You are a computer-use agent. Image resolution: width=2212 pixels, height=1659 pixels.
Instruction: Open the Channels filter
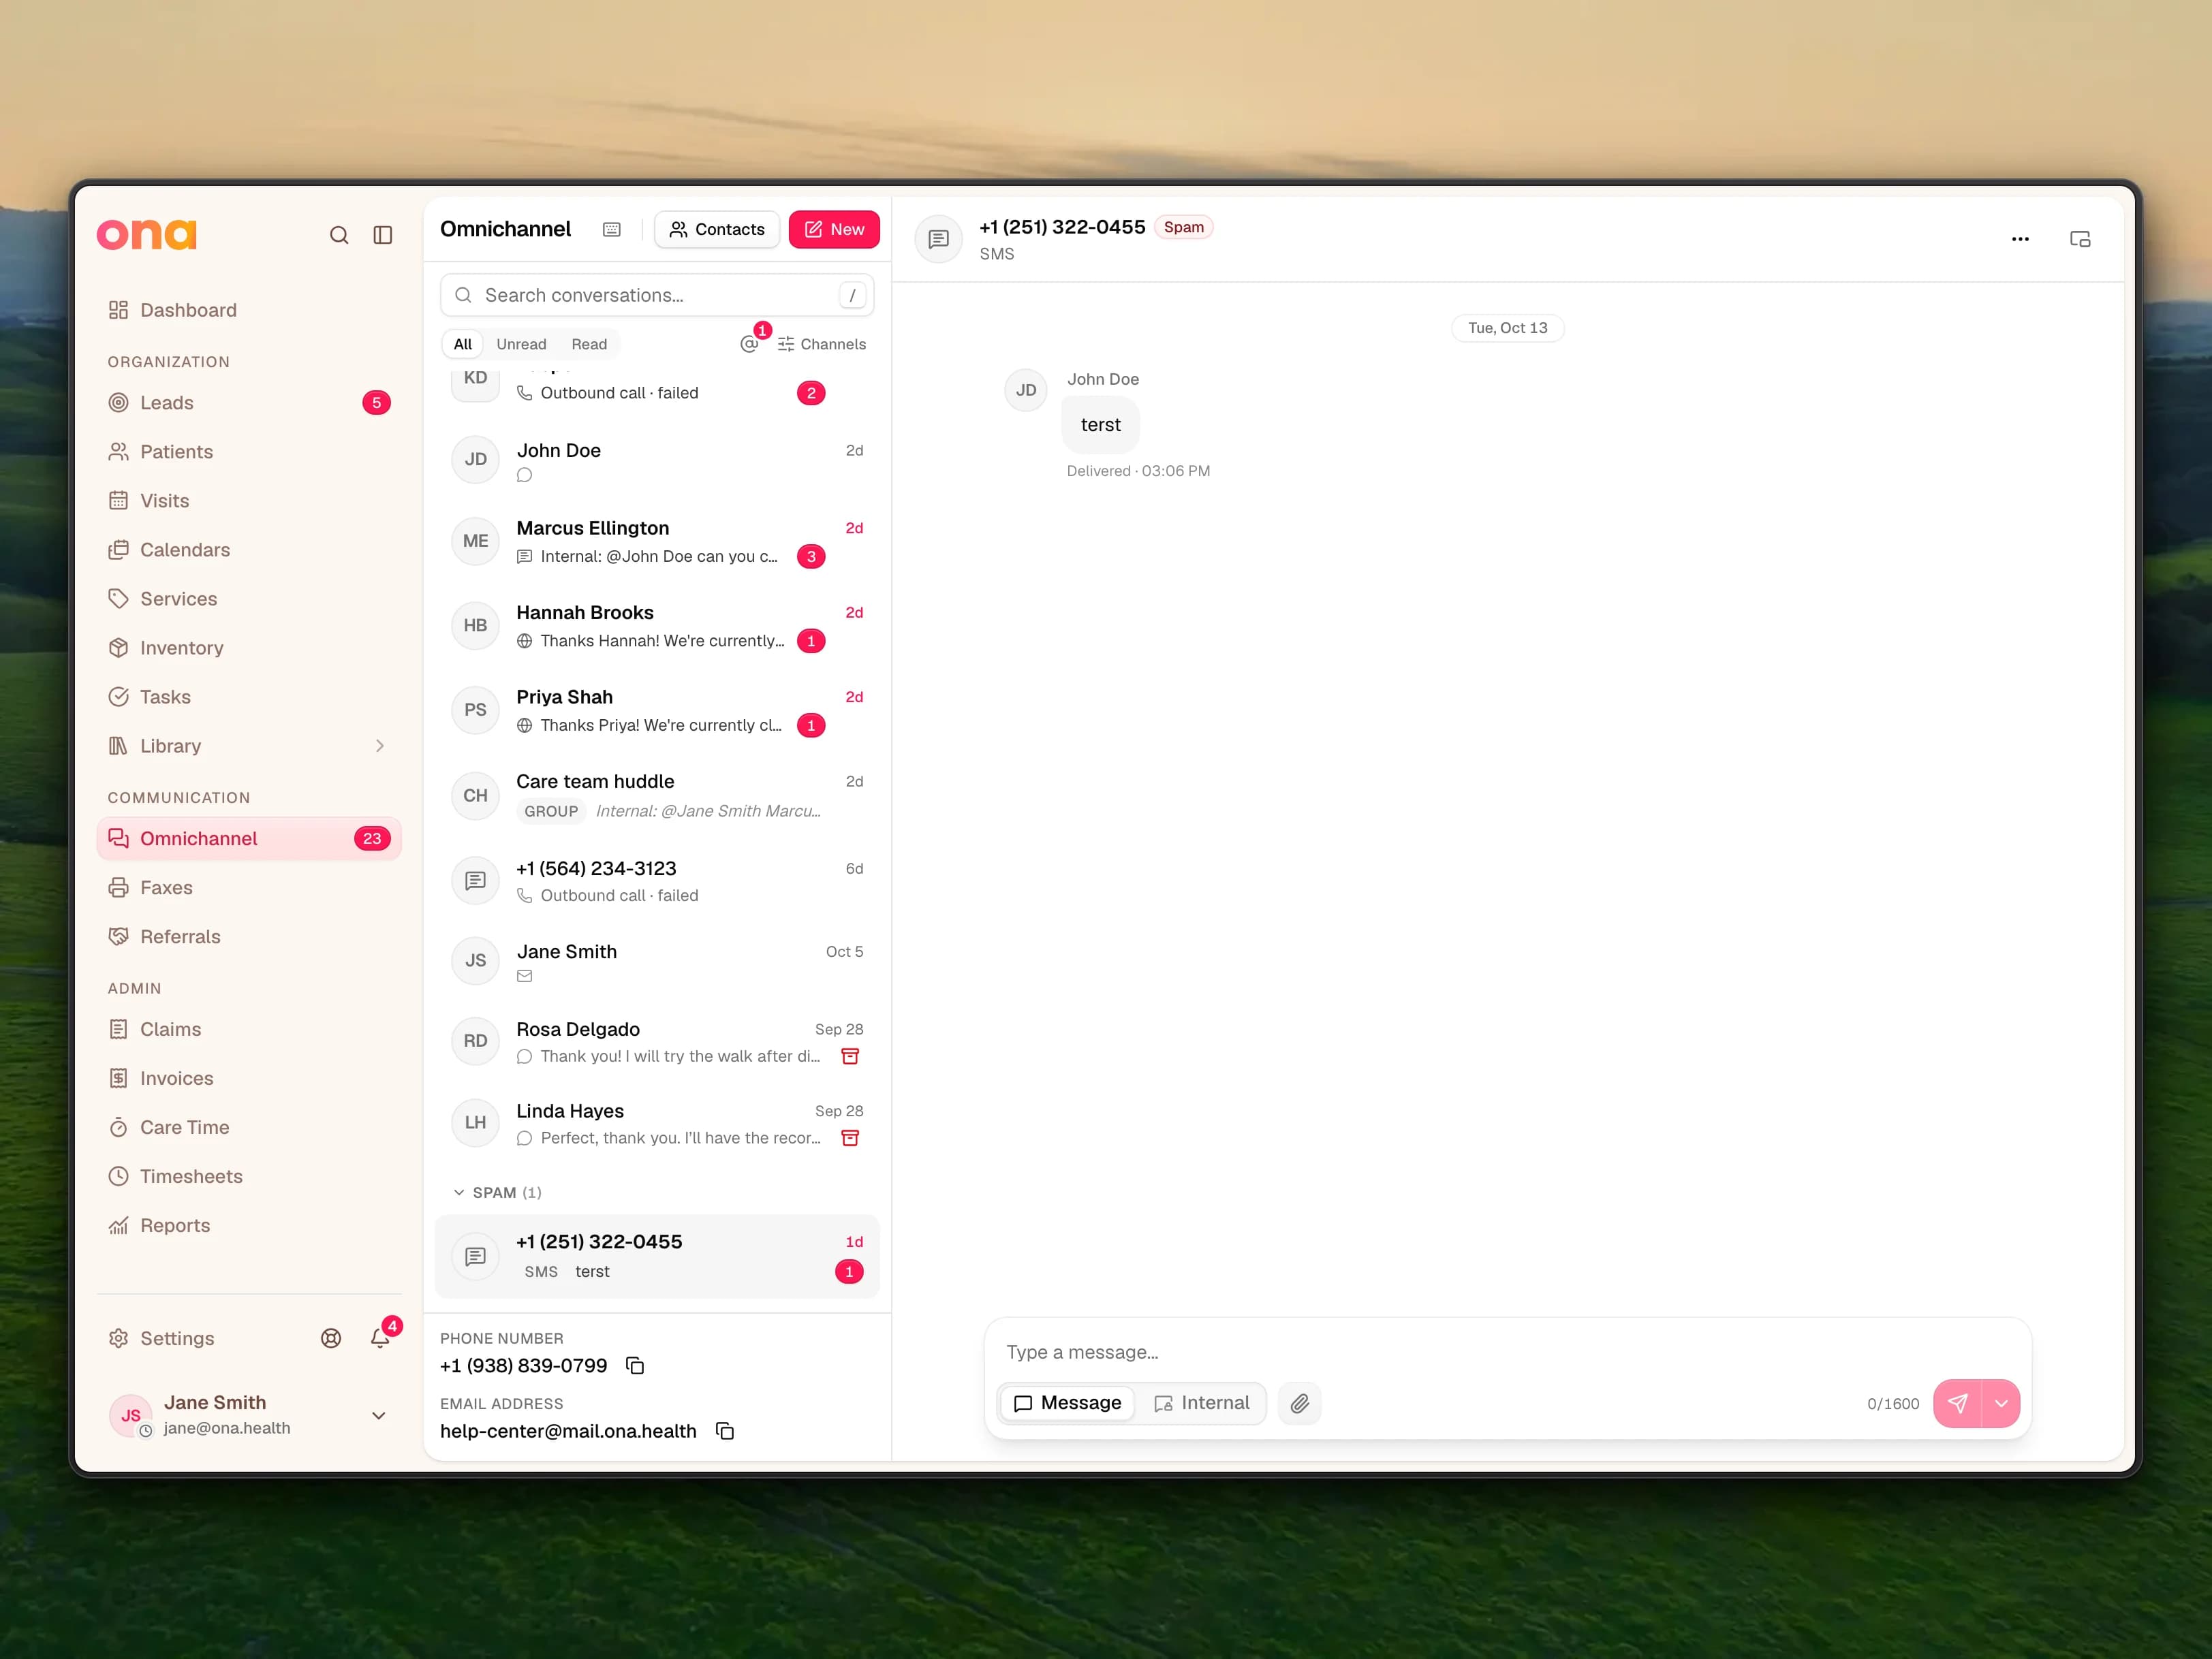822,344
